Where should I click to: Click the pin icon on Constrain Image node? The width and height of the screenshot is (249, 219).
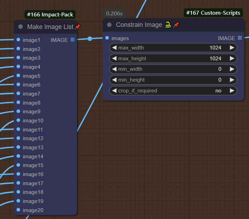176,25
